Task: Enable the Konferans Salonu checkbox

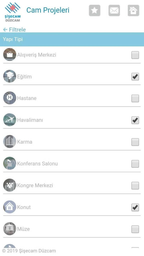Action: click(135, 164)
